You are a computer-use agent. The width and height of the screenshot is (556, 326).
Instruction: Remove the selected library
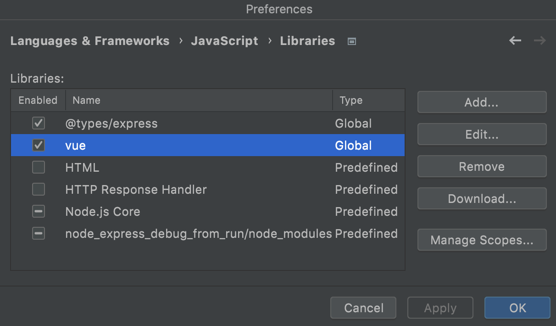tap(482, 166)
